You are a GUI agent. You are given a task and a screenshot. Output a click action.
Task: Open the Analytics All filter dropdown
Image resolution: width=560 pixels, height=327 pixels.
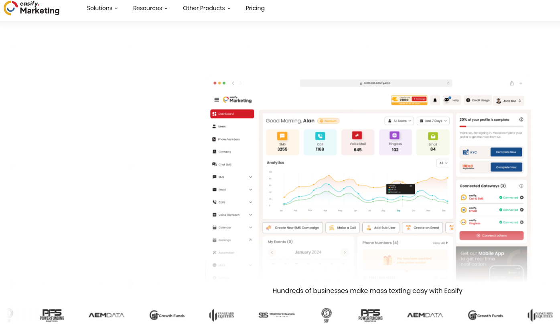443,163
